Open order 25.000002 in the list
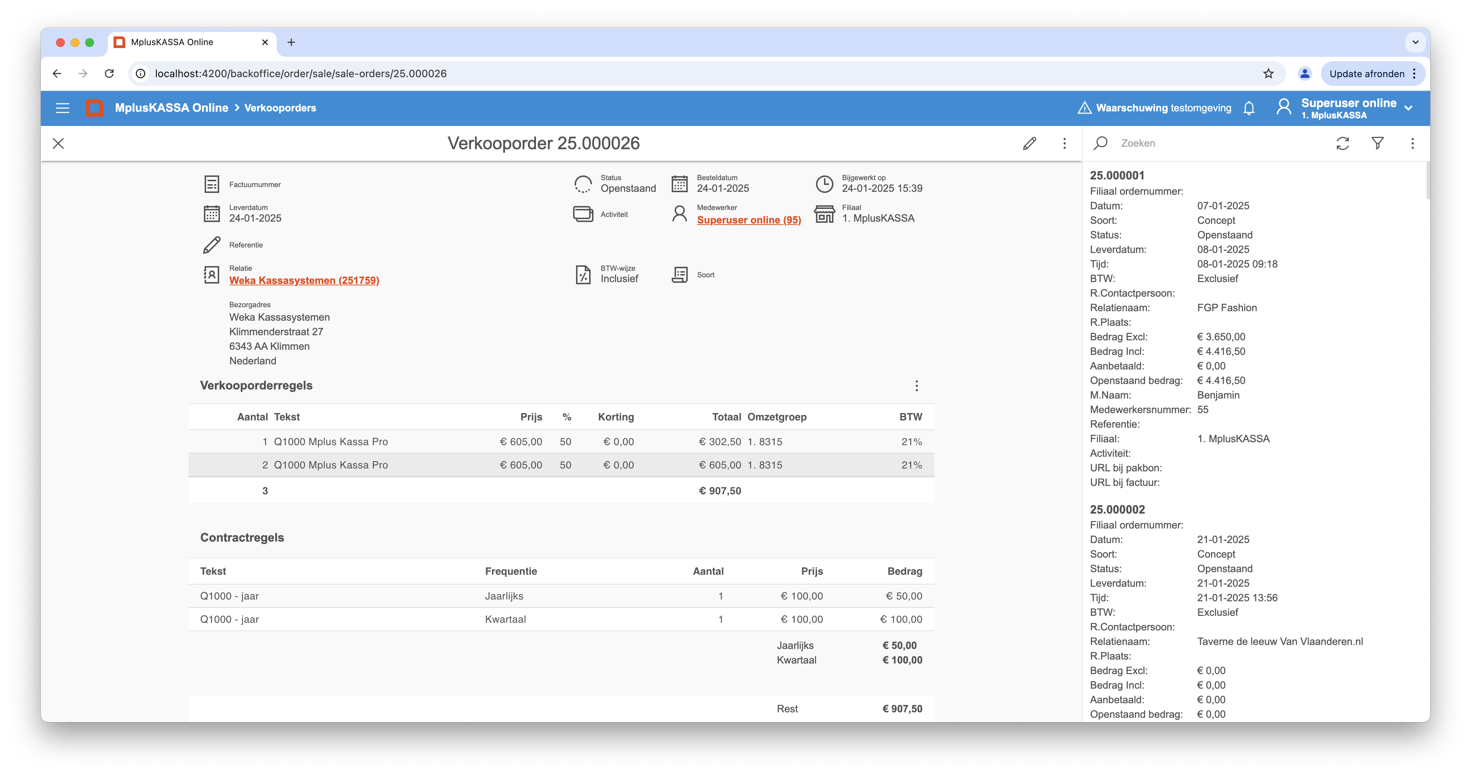This screenshot has height=776, width=1471. (x=1117, y=509)
